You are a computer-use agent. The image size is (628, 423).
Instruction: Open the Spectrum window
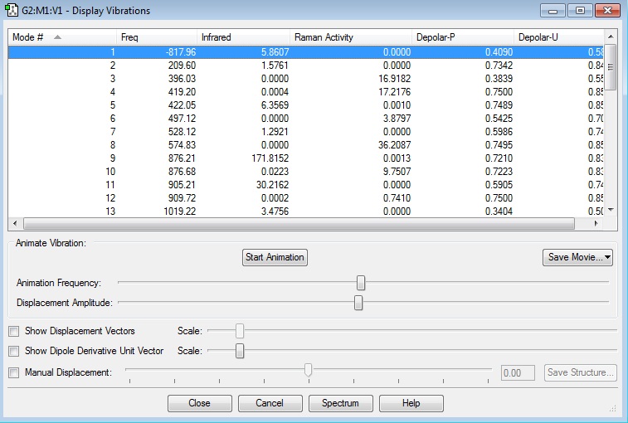point(340,403)
